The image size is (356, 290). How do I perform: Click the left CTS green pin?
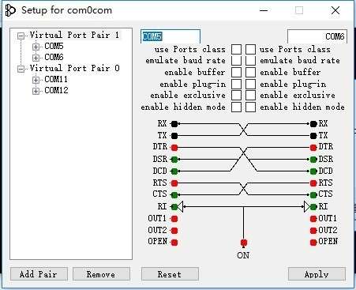[x=174, y=195]
